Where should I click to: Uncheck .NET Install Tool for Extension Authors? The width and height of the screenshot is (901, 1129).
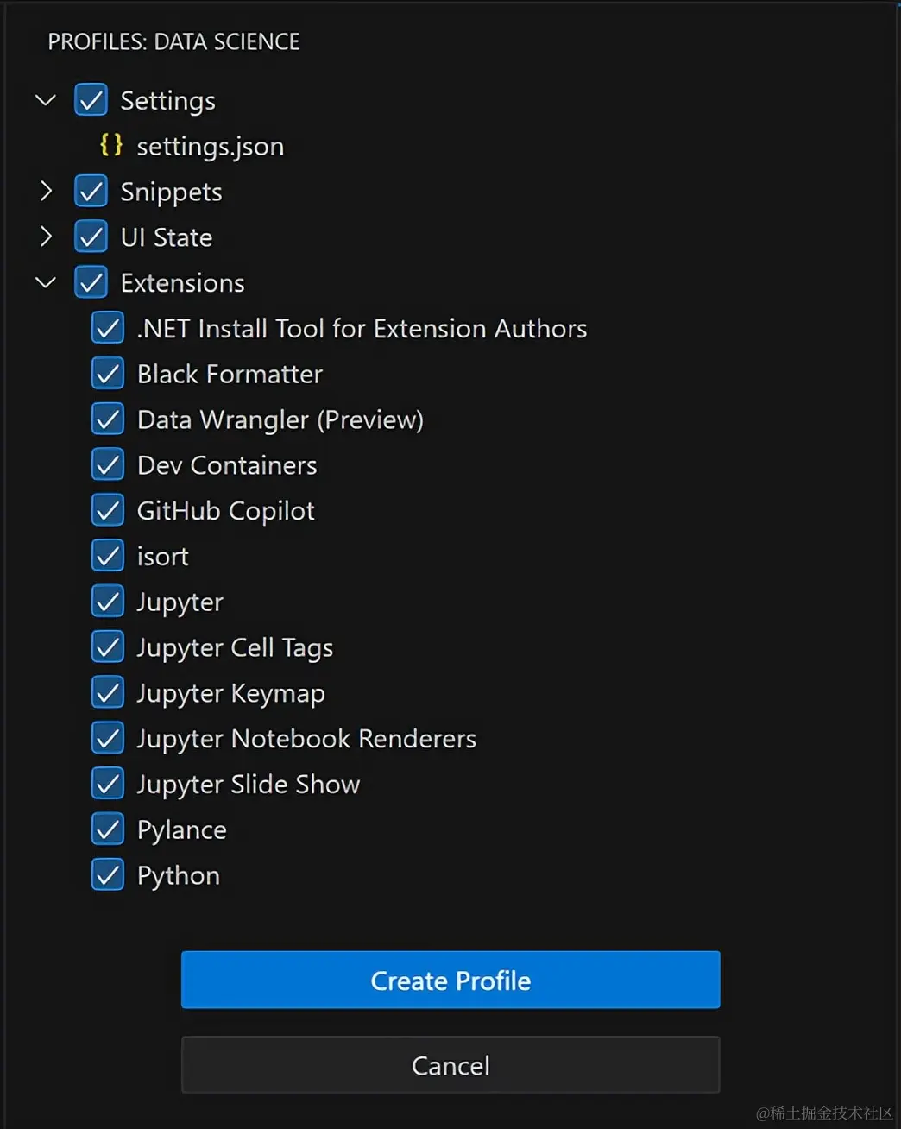[x=108, y=328]
